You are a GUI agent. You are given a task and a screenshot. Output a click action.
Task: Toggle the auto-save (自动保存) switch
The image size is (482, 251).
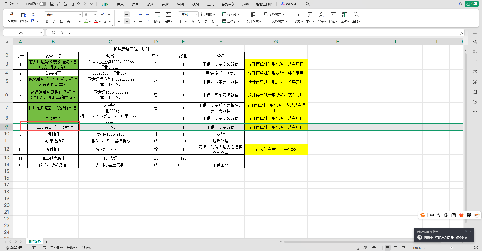click(x=43, y=4)
